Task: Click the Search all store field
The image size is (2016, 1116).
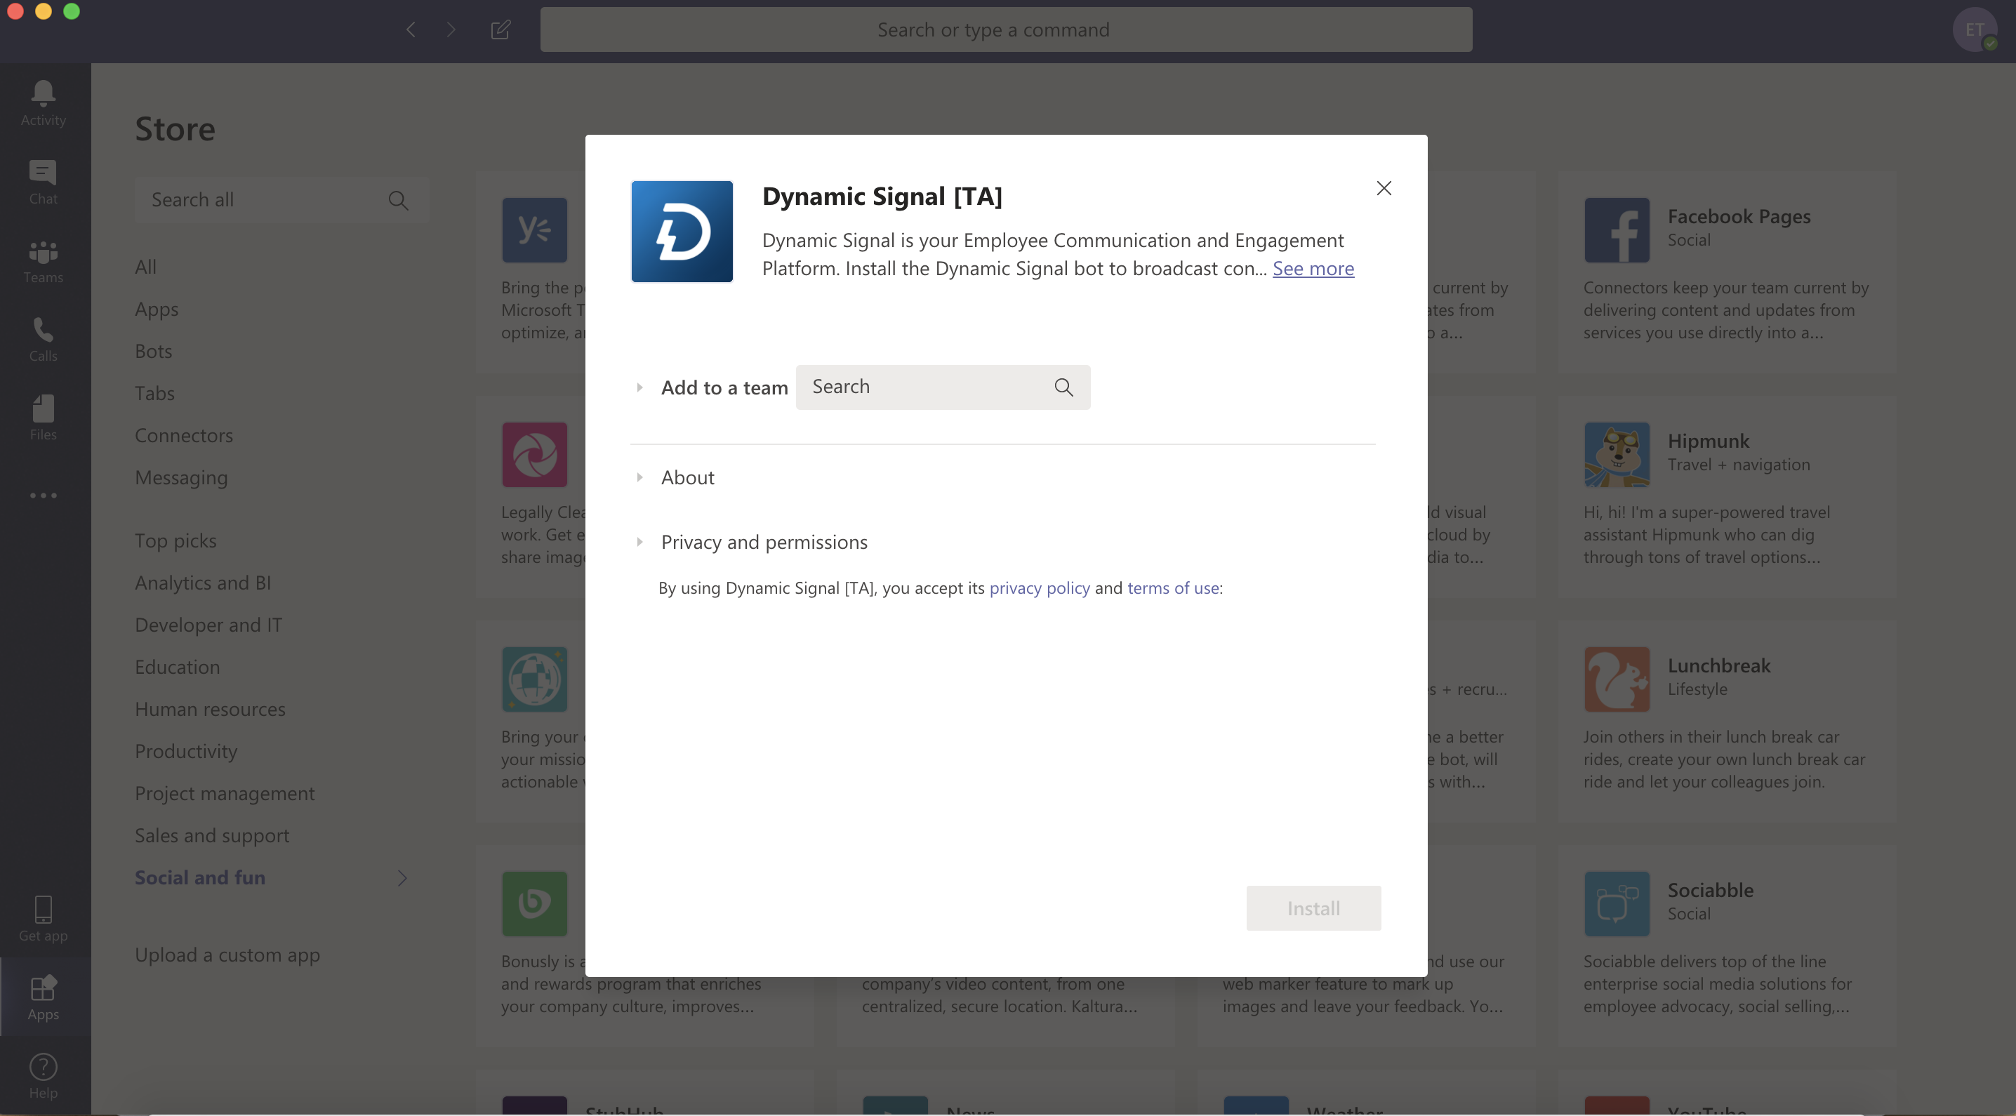Action: coord(281,200)
